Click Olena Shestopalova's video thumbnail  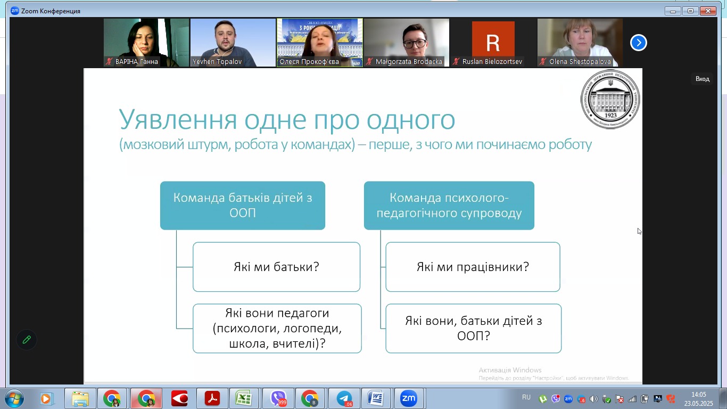pyautogui.click(x=580, y=43)
